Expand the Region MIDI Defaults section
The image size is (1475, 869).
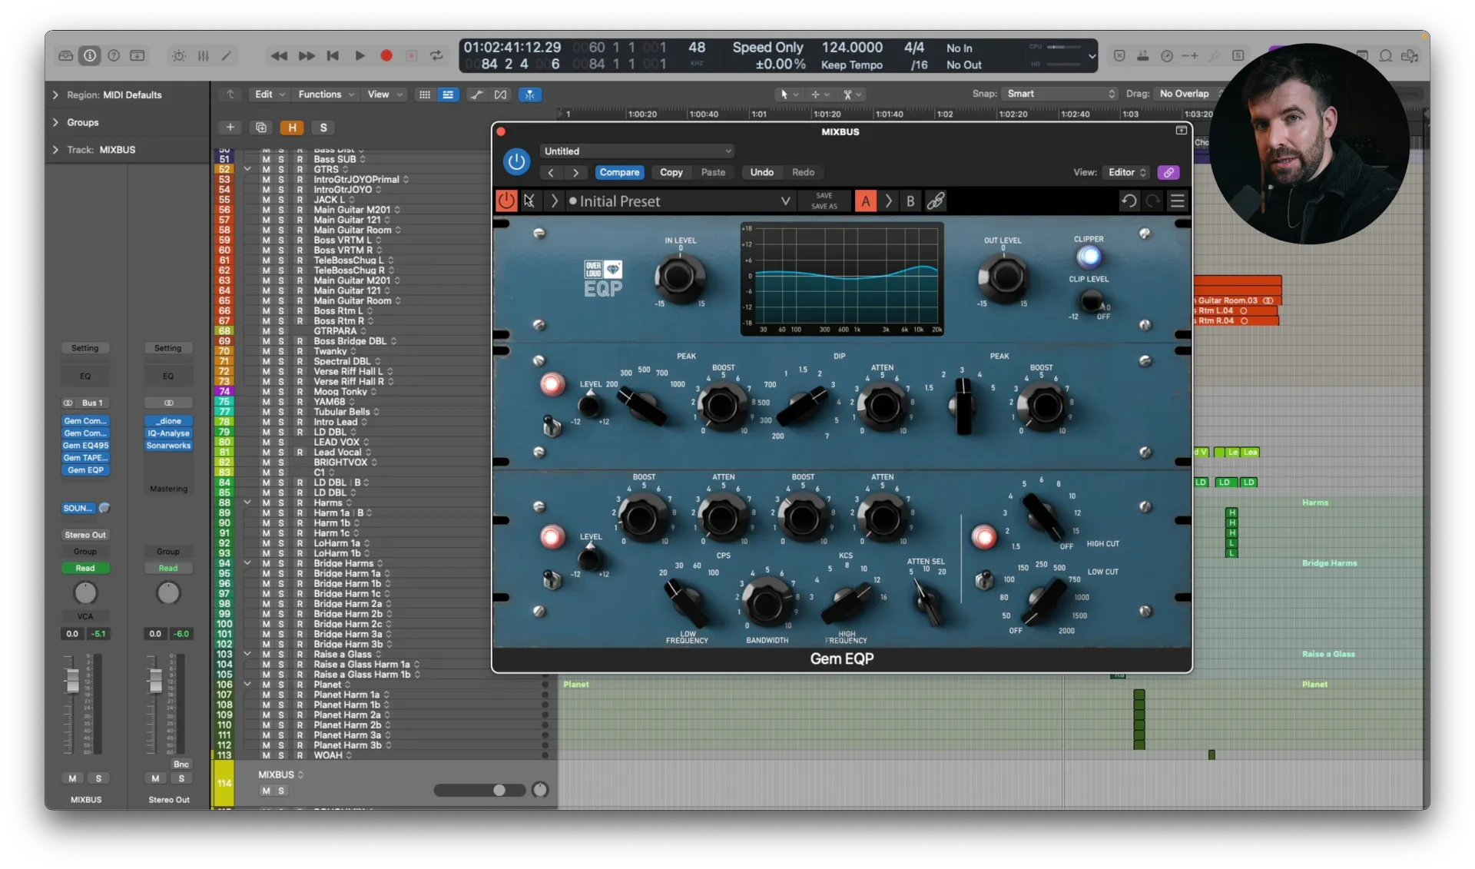(55, 95)
